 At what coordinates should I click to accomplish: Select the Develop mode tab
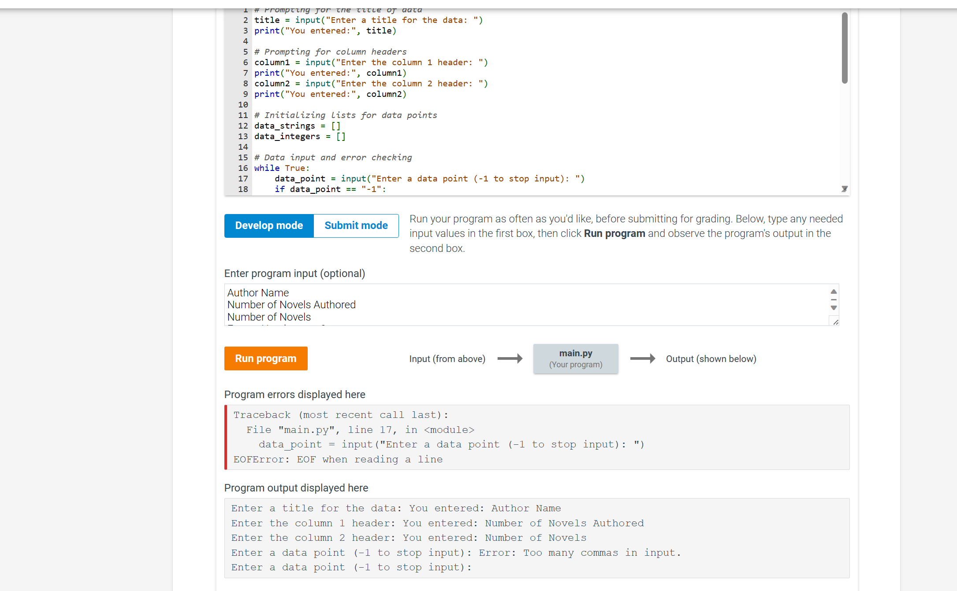268,225
